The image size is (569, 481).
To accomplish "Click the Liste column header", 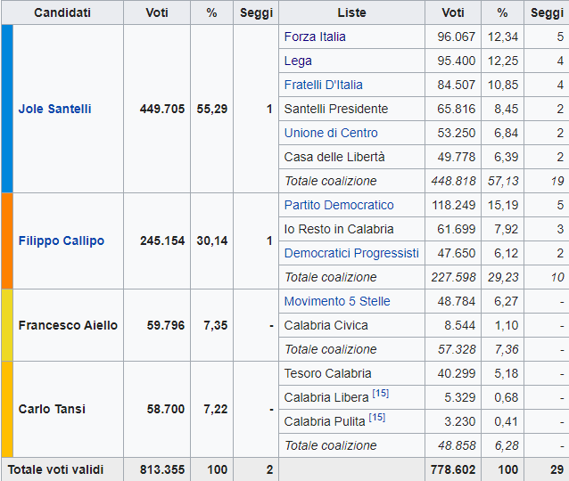I will [351, 12].
